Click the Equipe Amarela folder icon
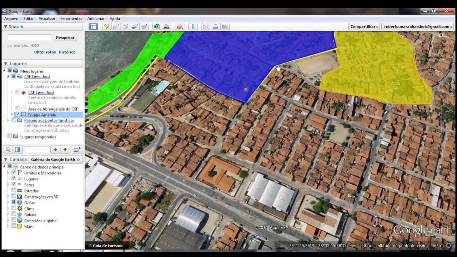This screenshot has width=457, height=257. pos(24,115)
